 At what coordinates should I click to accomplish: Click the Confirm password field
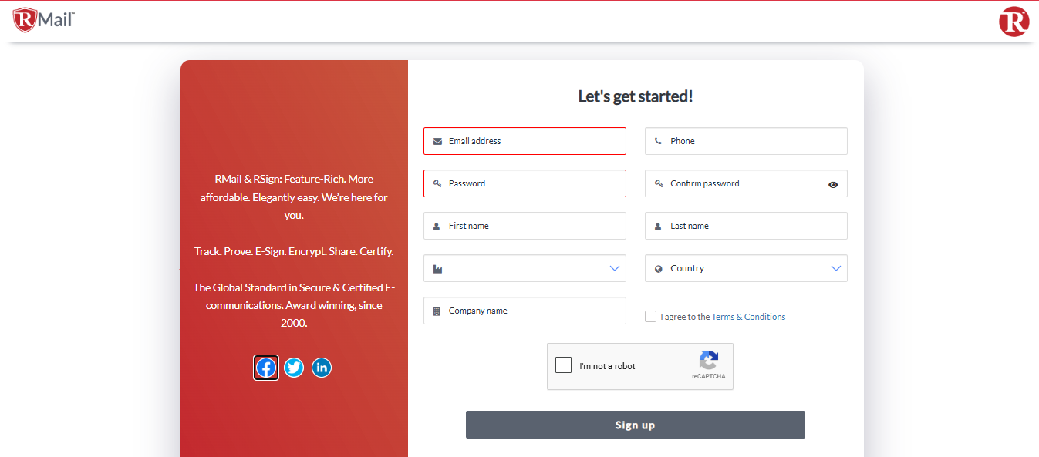click(x=746, y=183)
